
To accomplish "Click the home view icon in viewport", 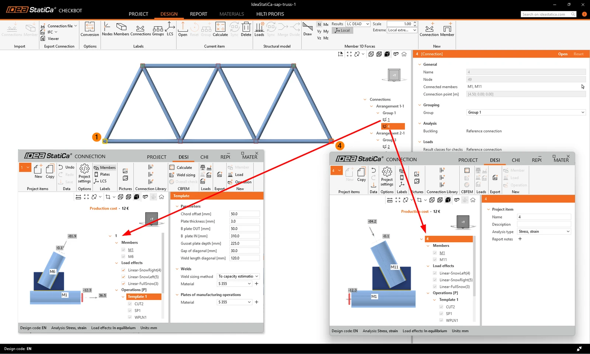I will [x=404, y=54].
